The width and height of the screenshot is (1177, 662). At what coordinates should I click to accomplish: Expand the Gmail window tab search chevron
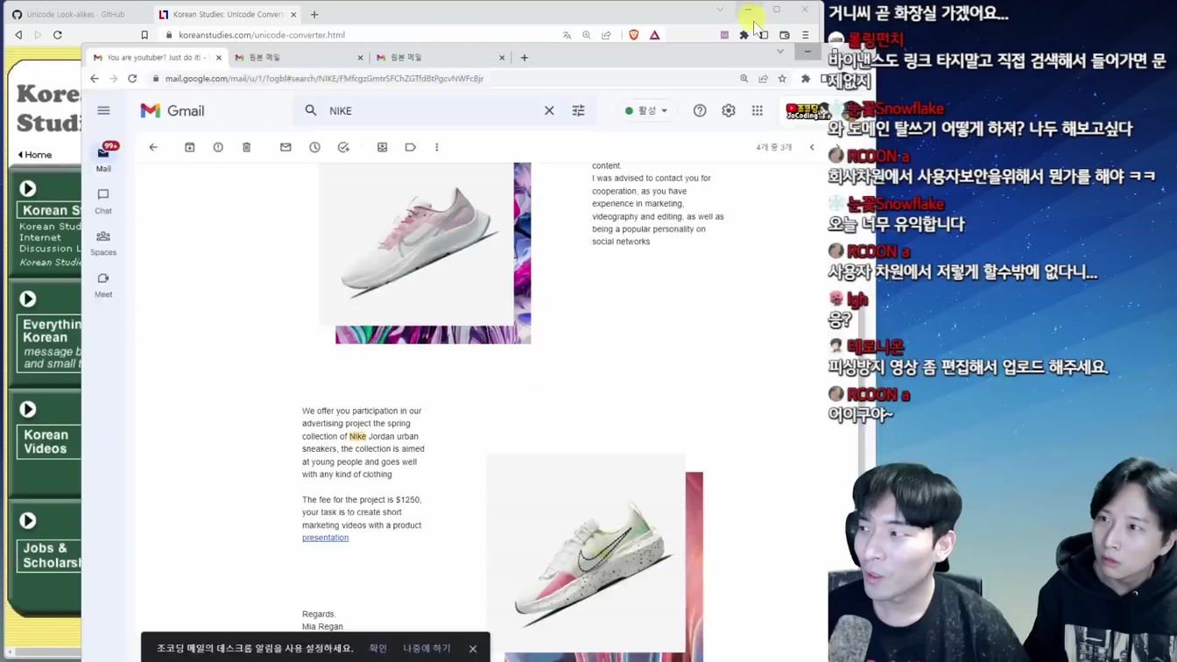tap(780, 52)
